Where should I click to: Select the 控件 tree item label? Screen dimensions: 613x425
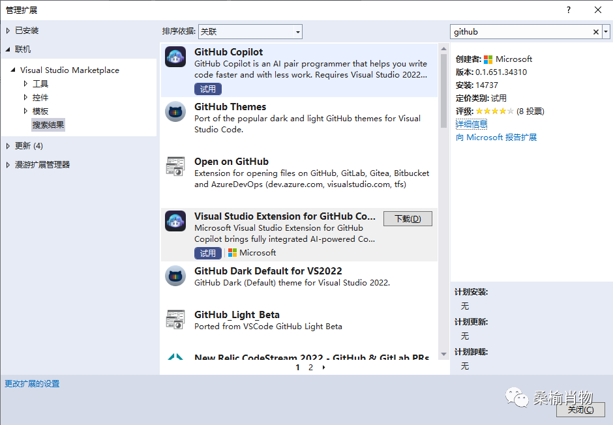40,97
